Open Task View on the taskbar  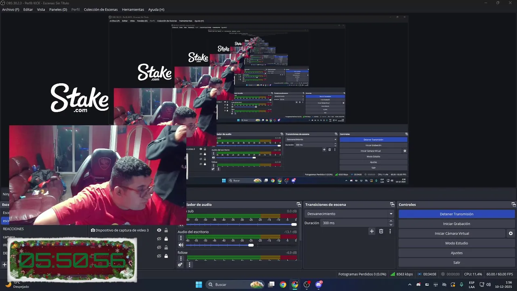(271, 285)
